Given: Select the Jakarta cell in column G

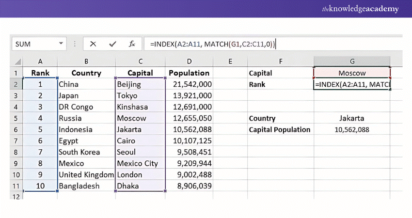Looking at the screenshot, I should (352, 118).
